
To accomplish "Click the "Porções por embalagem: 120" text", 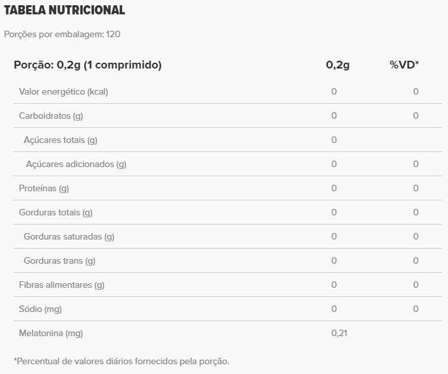I will (63, 34).
